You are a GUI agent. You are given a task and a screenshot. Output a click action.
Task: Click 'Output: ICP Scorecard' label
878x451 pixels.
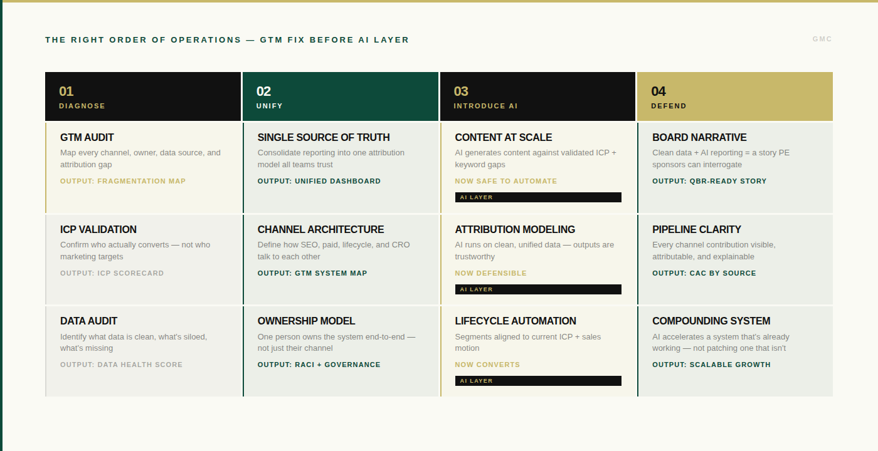click(112, 273)
